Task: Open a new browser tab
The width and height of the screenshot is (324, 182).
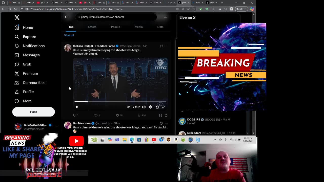Action: point(222,3)
